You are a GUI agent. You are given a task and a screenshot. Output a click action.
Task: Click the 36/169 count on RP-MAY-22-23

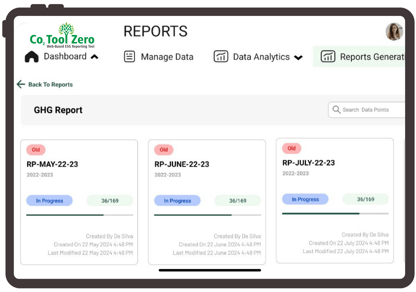click(110, 201)
